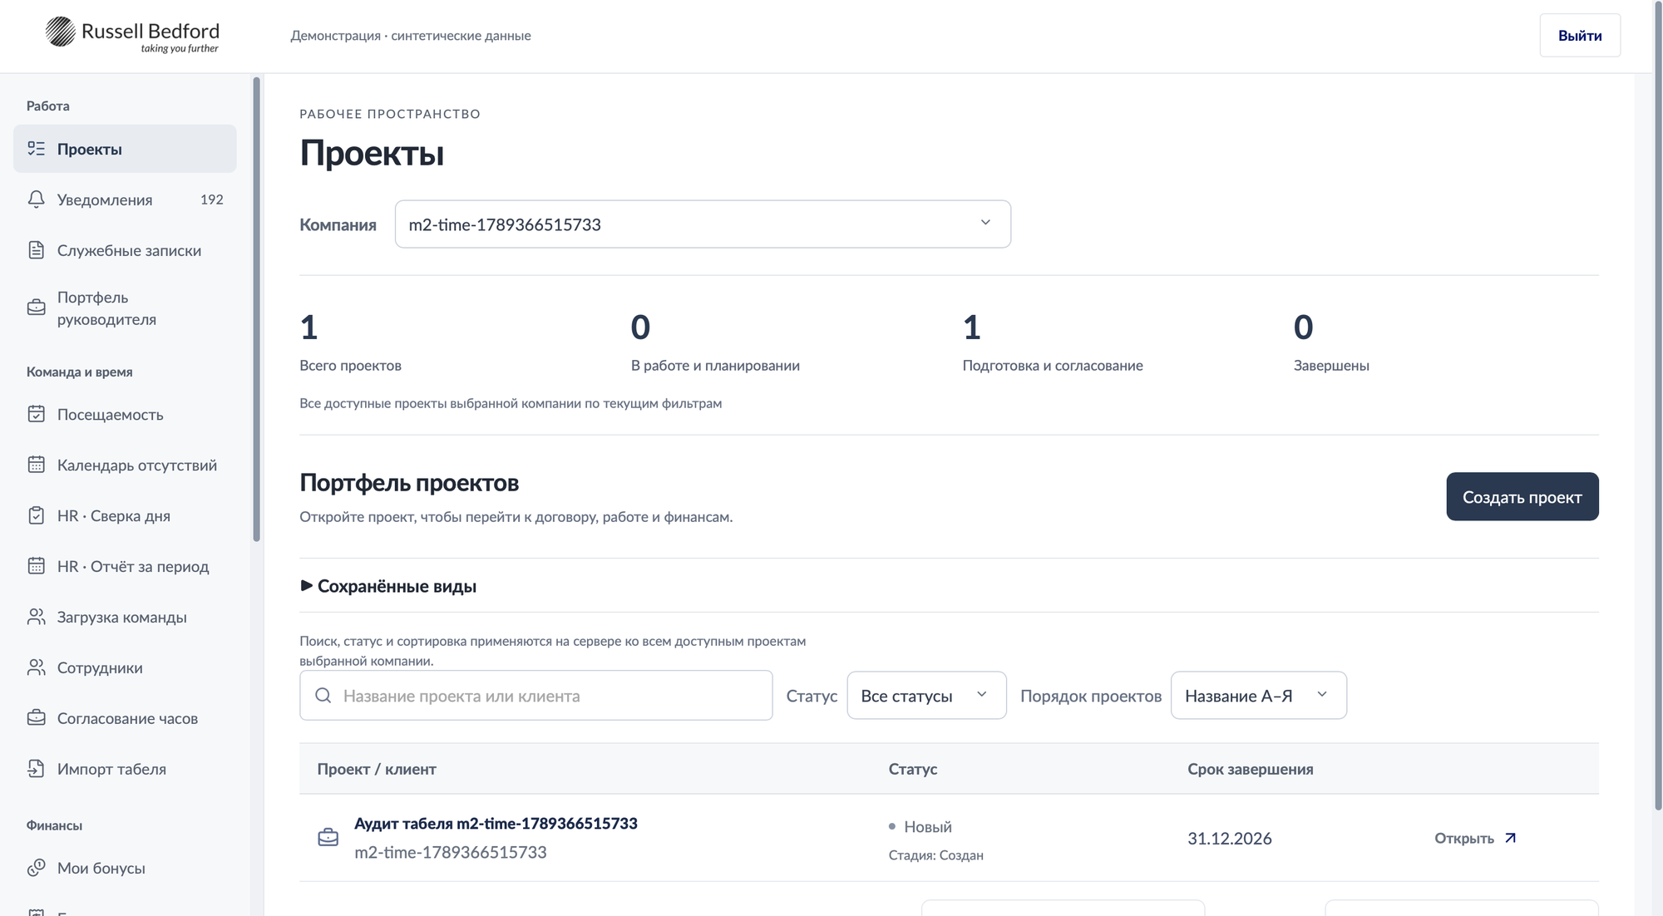Click the import file icon for Импорт табеля

click(x=36, y=769)
